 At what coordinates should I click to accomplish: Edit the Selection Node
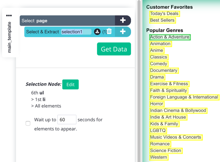[70, 84]
